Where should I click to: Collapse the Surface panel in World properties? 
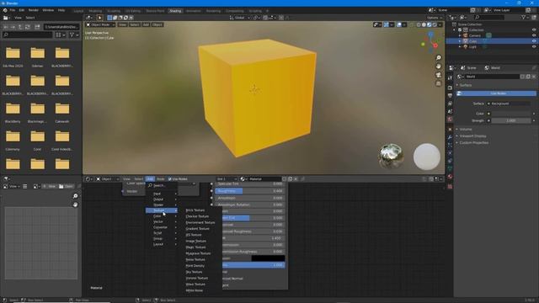(x=466, y=85)
